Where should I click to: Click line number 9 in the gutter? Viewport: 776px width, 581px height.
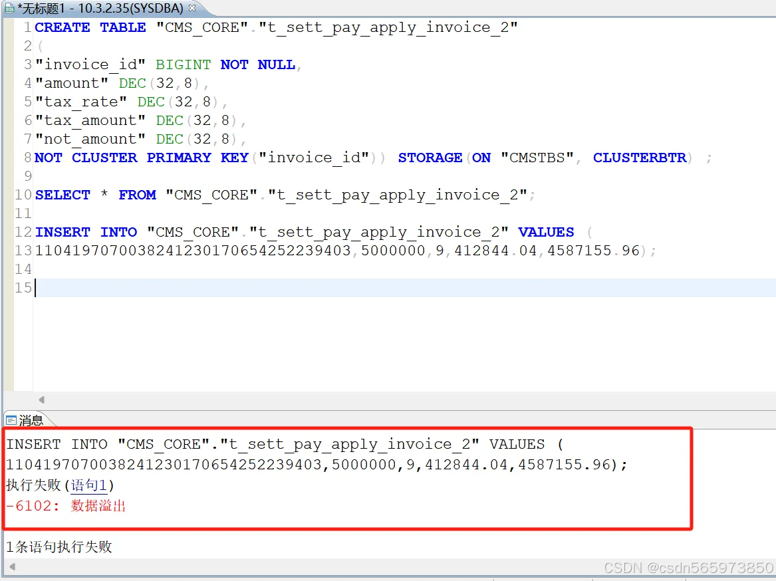pyautogui.click(x=28, y=176)
